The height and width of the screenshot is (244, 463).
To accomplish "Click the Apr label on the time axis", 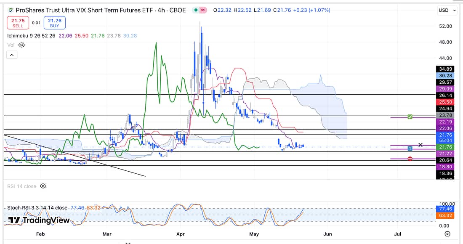I will point(181,234).
